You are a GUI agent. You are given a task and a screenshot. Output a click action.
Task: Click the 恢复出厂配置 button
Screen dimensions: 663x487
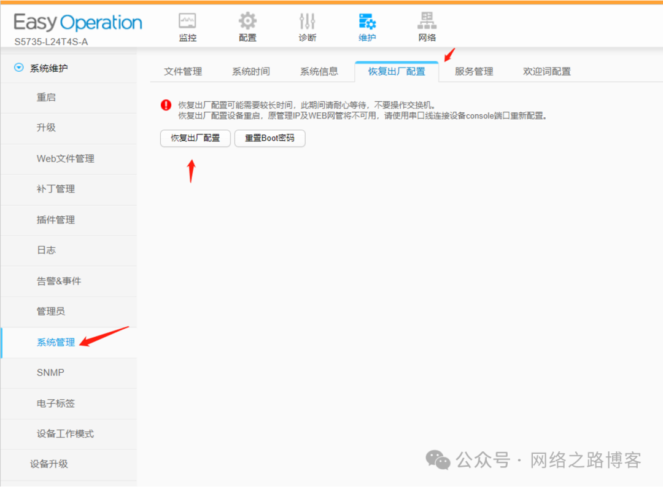(195, 138)
